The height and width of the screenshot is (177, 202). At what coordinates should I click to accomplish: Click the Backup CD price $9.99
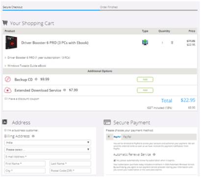coord(45,79)
